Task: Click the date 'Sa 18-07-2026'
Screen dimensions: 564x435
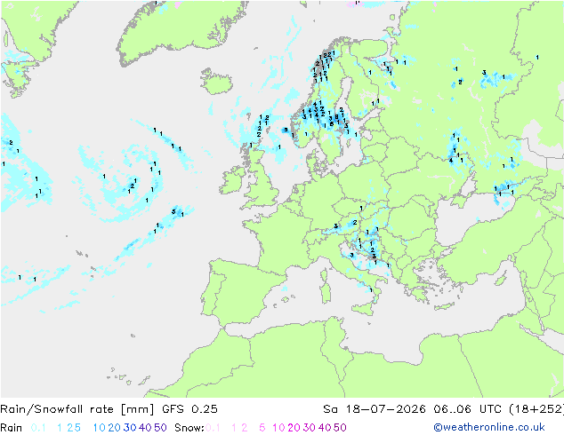Action: pyautogui.click(x=375, y=409)
